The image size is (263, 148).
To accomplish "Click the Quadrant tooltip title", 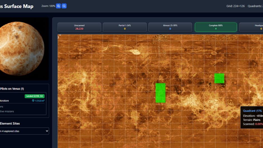I will point(252,111).
